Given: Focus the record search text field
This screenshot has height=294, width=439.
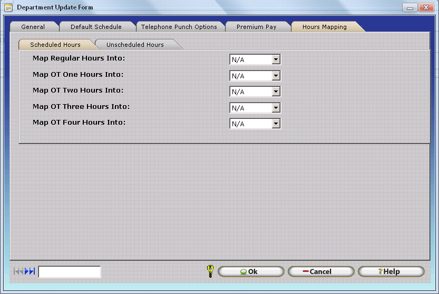Looking at the screenshot, I should tap(70, 272).
